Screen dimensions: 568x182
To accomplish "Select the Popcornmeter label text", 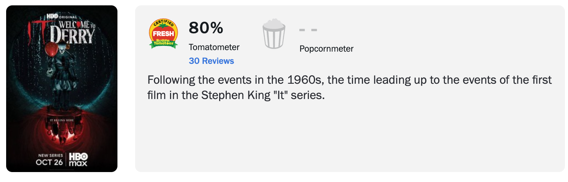I will pos(327,49).
